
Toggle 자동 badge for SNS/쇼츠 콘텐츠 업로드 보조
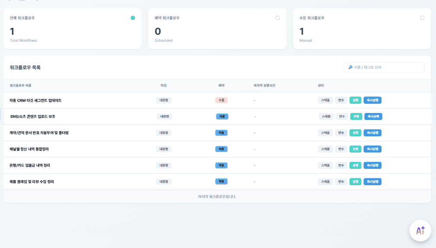tap(222, 116)
